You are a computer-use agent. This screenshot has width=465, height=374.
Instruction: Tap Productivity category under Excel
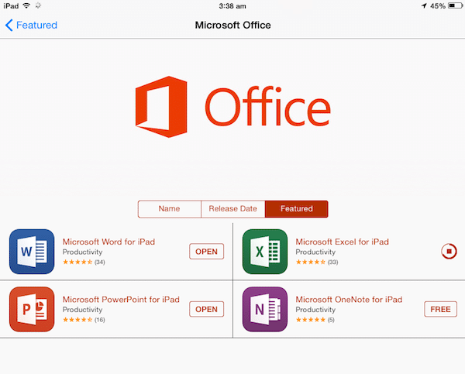[315, 252]
